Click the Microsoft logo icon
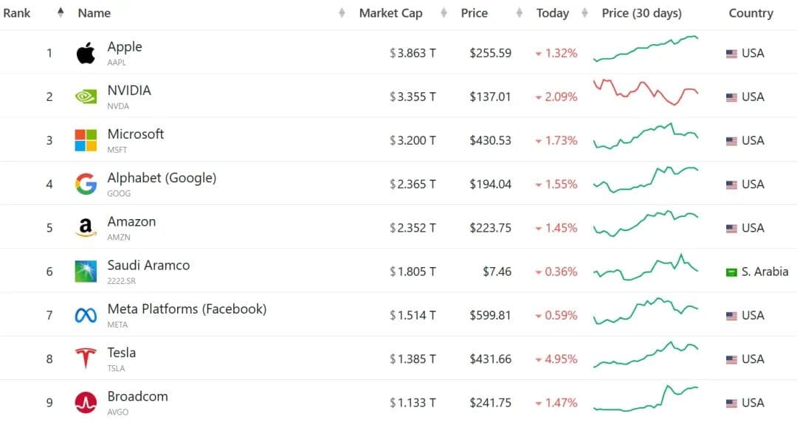Screen dimensions: 797x422 pyautogui.click(x=86, y=140)
